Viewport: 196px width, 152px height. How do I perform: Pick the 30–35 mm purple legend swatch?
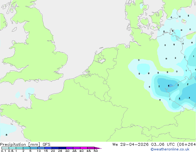(x=70, y=148)
